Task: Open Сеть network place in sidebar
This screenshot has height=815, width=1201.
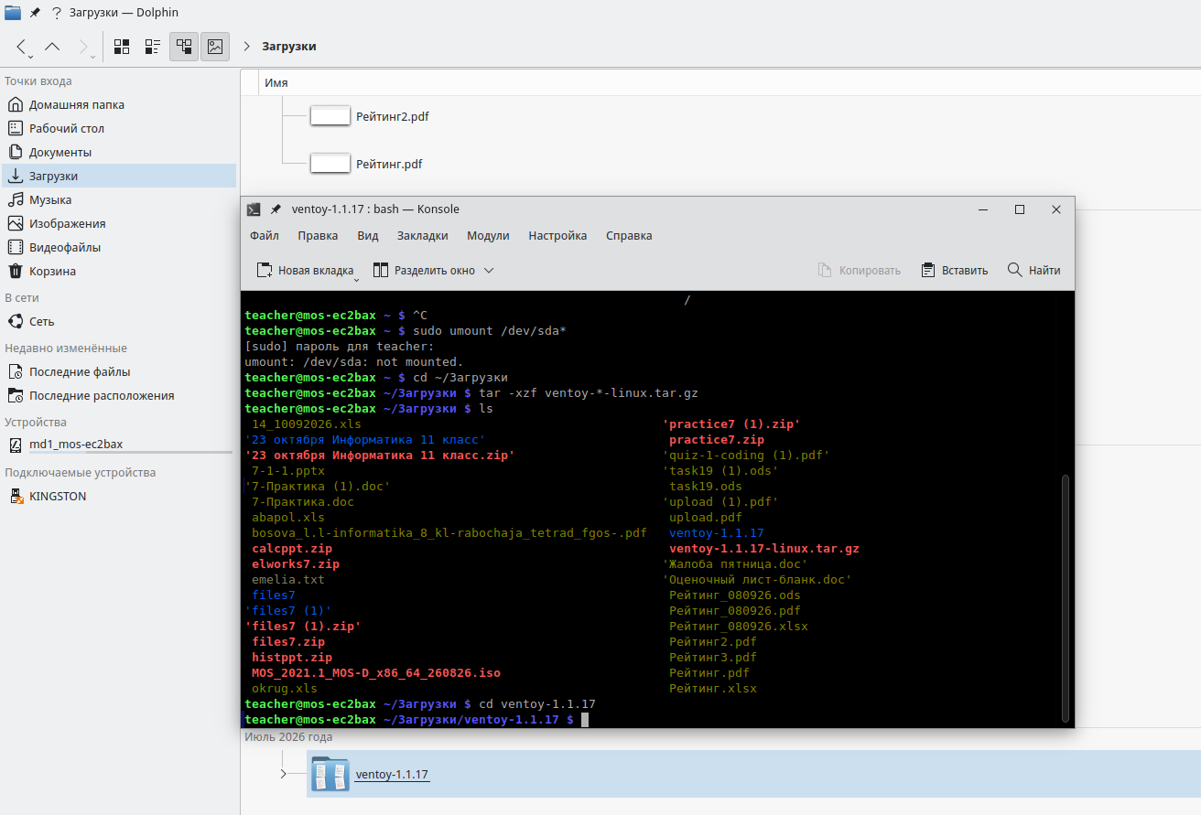Action: point(119,321)
